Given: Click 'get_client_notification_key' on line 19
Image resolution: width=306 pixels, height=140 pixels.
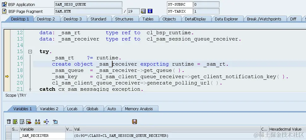Looking at the screenshot, I should coord(233,77).
